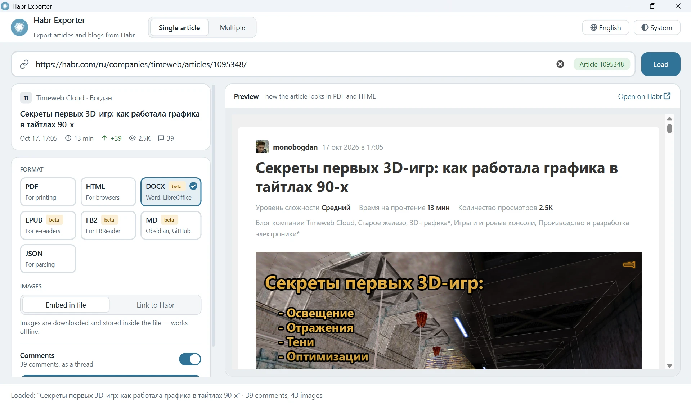691x405 pixels.
Task: Switch to the Multiple tab
Action: [x=233, y=28]
